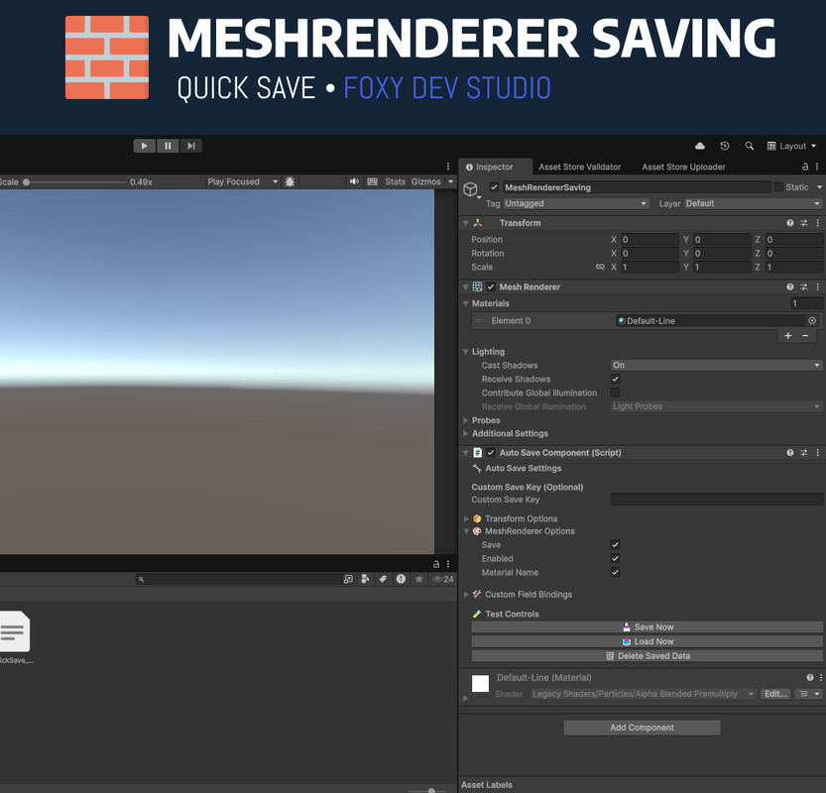The width and height of the screenshot is (826, 793).
Task: Expand the Transform Options foldout
Action: click(x=467, y=518)
